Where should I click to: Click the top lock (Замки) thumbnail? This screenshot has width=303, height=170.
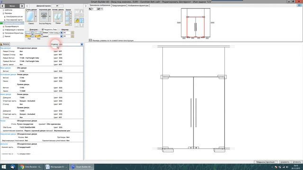[x=67, y=14]
